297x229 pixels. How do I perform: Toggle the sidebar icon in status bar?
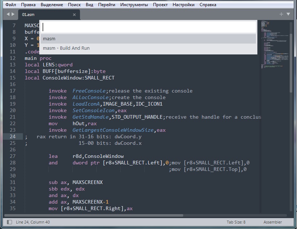pyautogui.click(x=9, y=222)
